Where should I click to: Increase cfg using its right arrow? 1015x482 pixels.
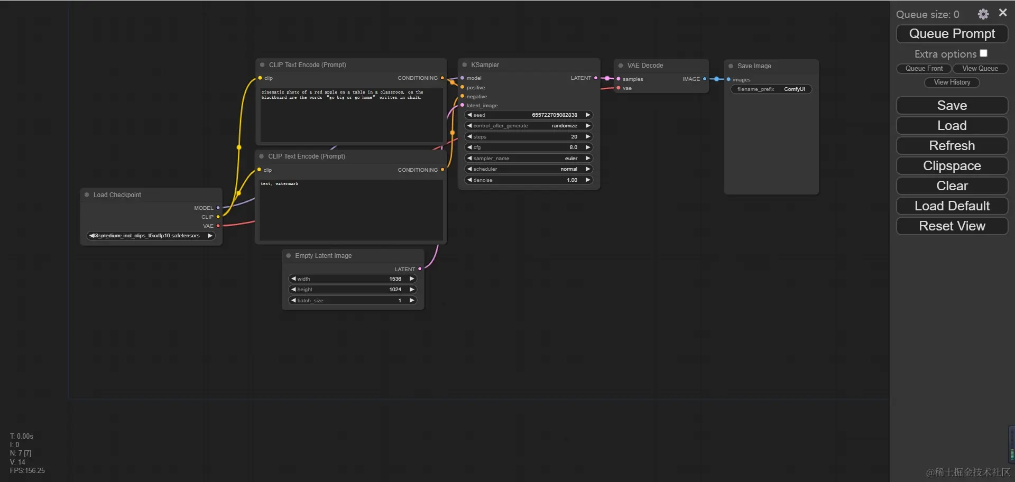pos(587,147)
